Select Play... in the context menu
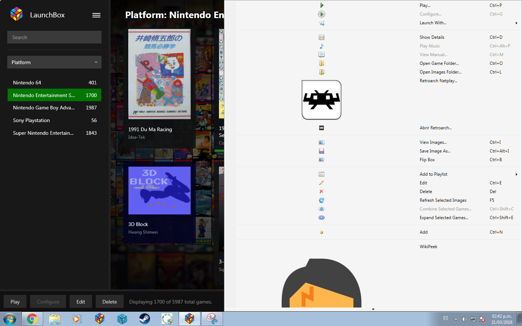Image resolution: width=522 pixels, height=326 pixels. (425, 5)
